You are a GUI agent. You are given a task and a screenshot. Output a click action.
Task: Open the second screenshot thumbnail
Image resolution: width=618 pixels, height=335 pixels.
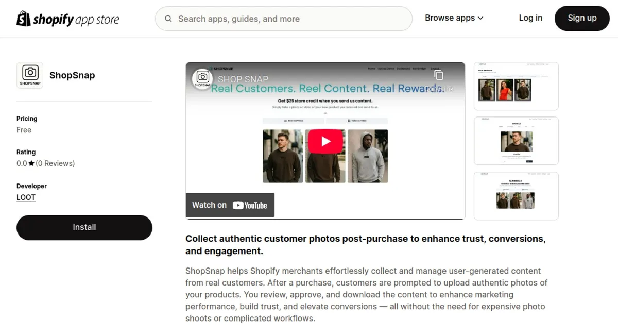[516, 141]
